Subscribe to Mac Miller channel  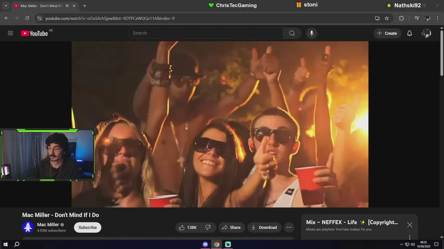click(87, 228)
